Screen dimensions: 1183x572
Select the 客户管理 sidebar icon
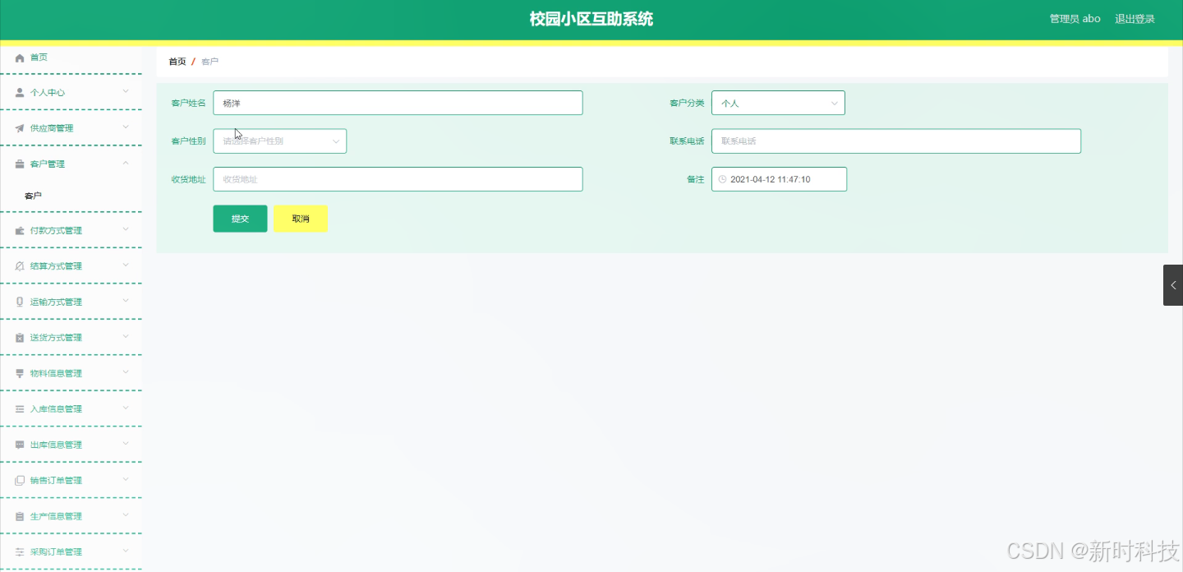click(19, 164)
